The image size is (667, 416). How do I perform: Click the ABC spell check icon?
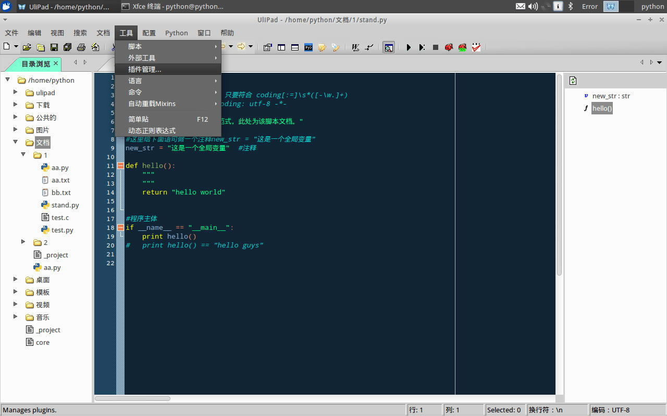476,47
